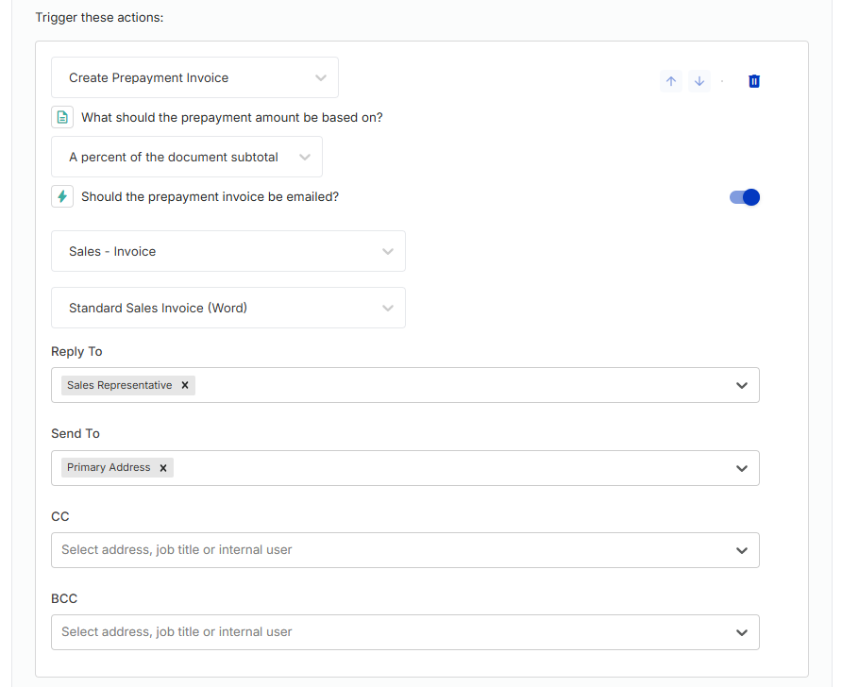842x687 pixels.
Task: Select the Primary Address tag
Action: (109, 467)
